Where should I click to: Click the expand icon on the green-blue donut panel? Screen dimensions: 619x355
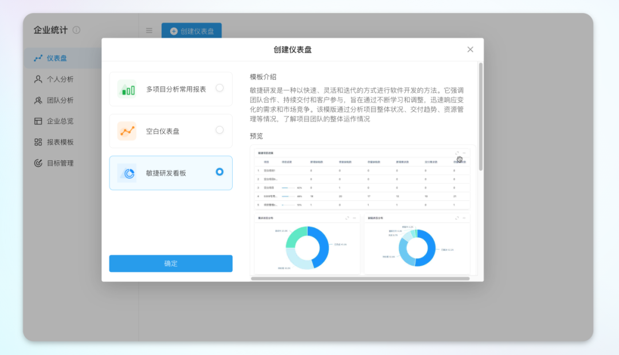[x=347, y=218]
